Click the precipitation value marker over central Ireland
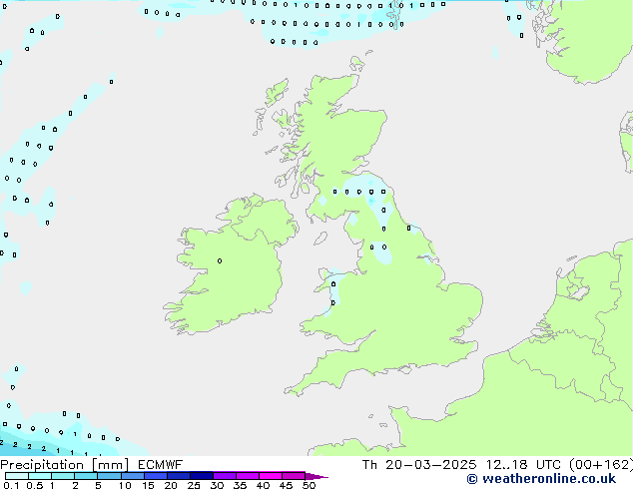Image resolution: width=633 pixels, height=489 pixels. [x=220, y=261]
